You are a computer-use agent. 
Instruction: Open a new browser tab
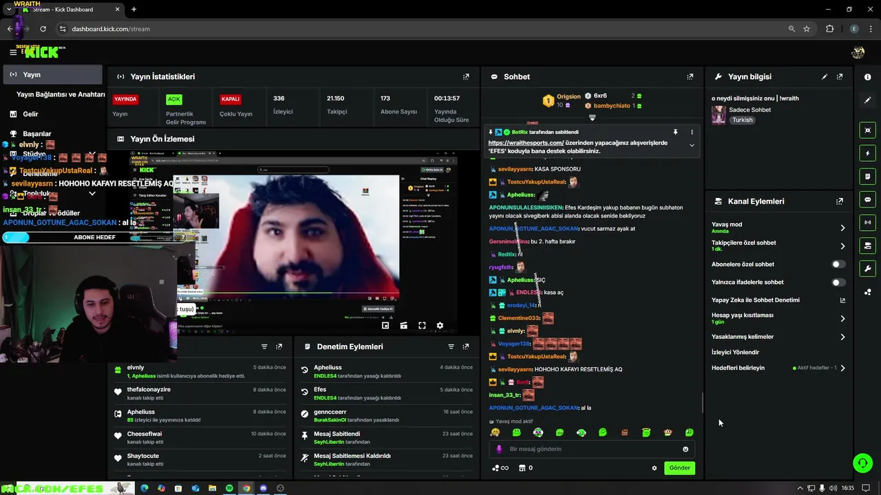tap(134, 9)
